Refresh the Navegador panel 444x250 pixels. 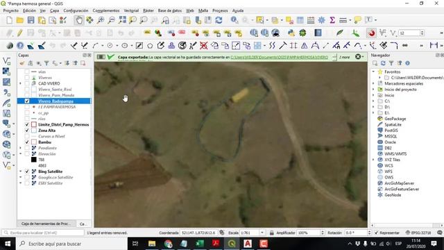(x=383, y=63)
